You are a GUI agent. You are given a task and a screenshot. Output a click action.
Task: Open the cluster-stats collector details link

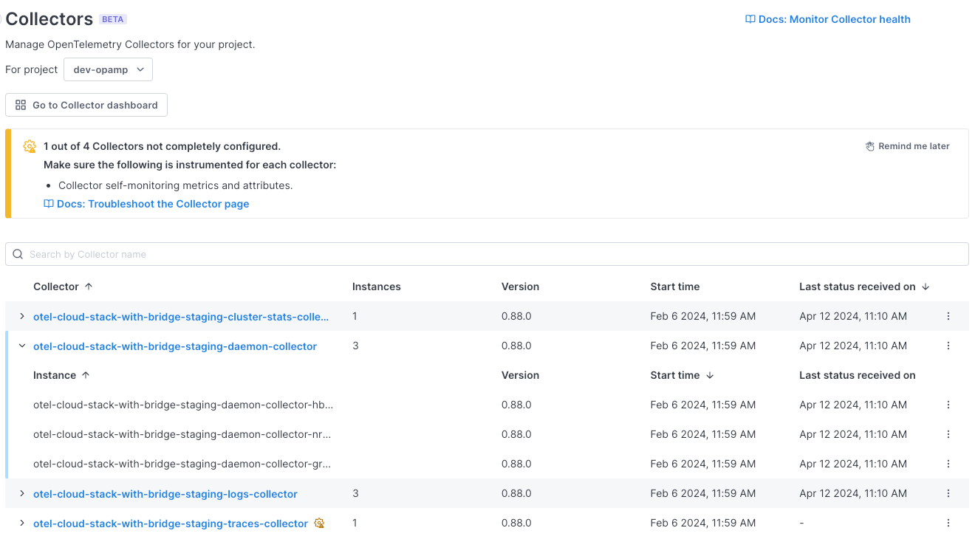[x=181, y=316]
